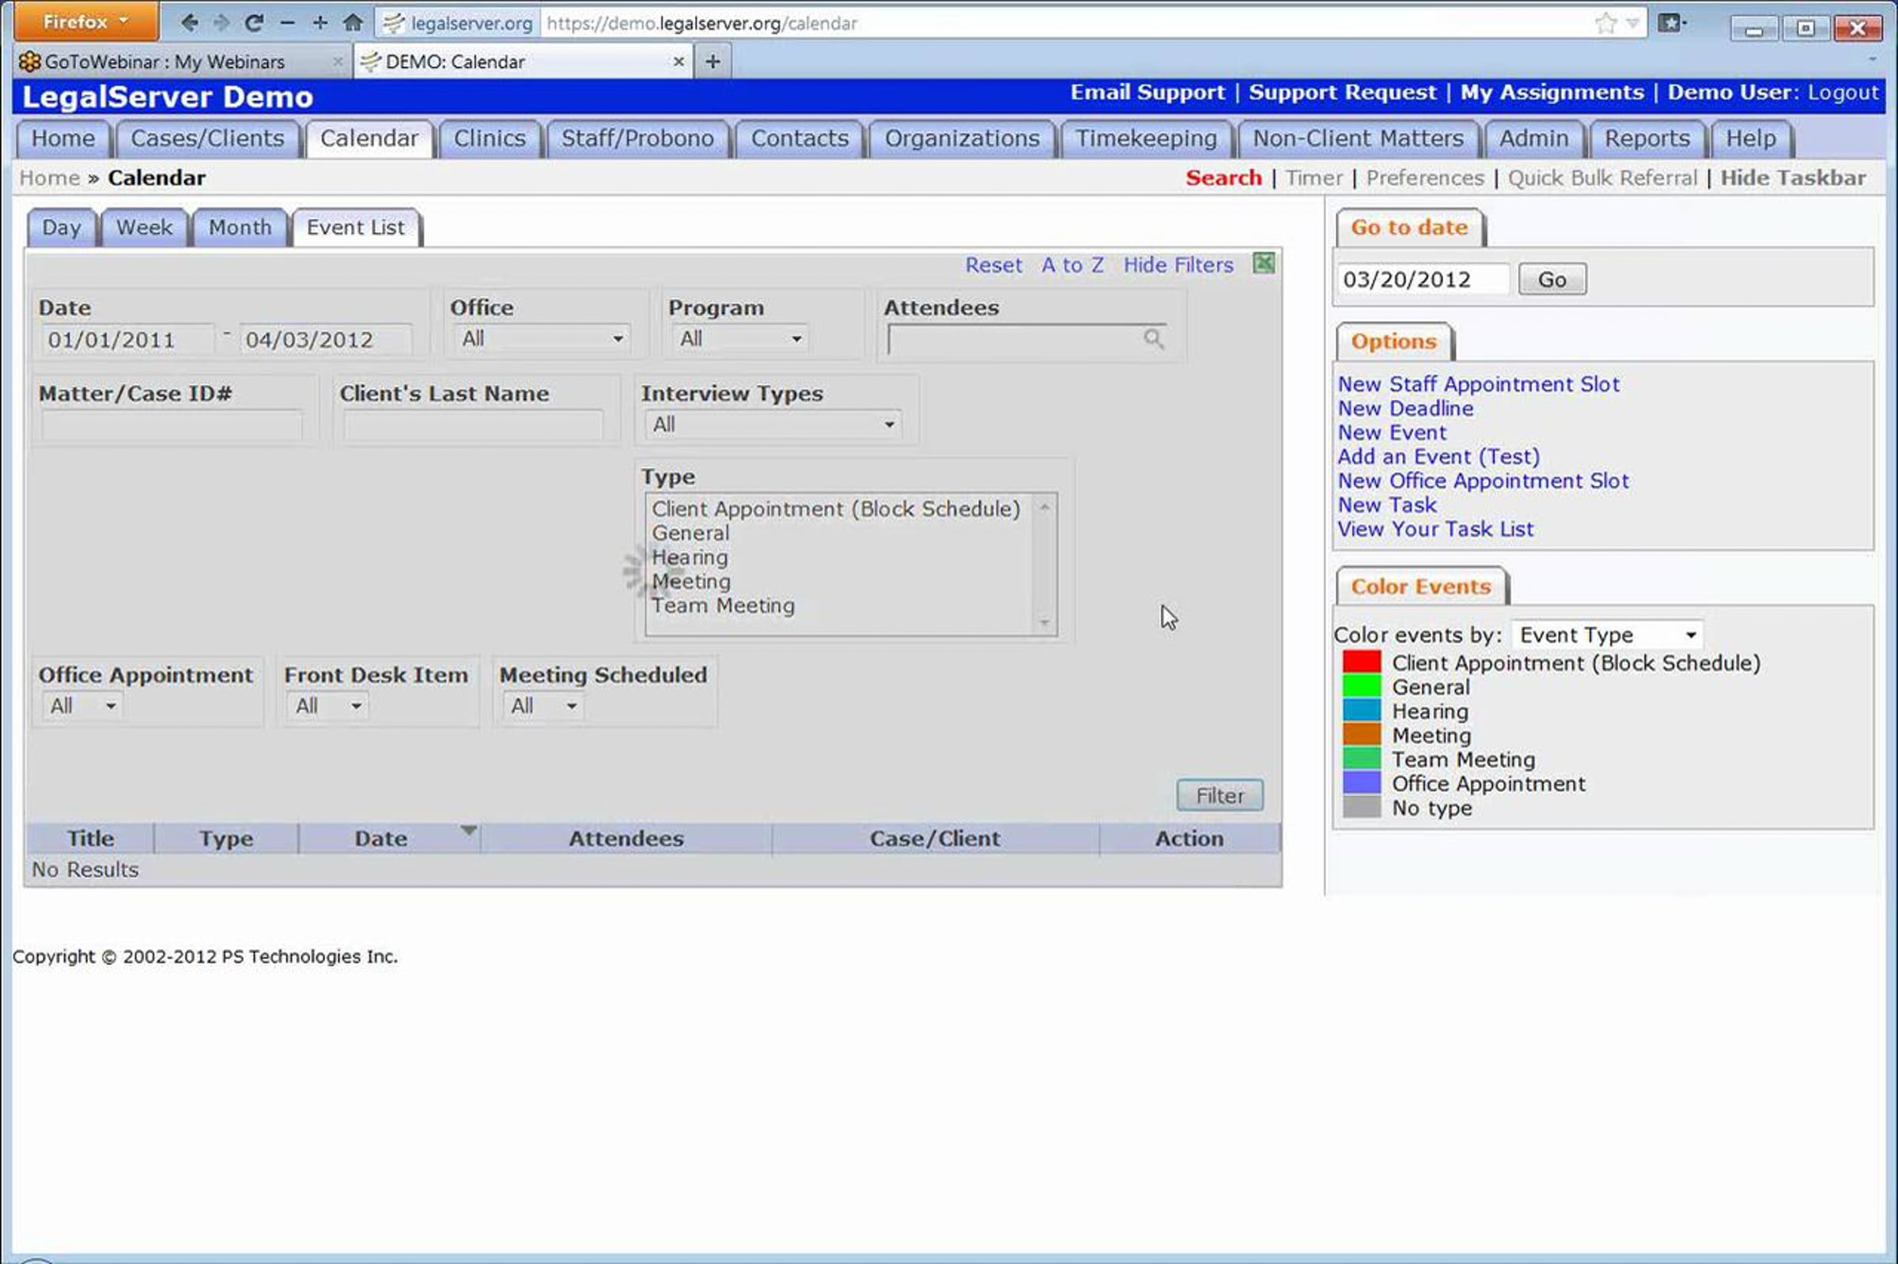
Task: Open Add an Event (Test) link
Action: [x=1439, y=457]
